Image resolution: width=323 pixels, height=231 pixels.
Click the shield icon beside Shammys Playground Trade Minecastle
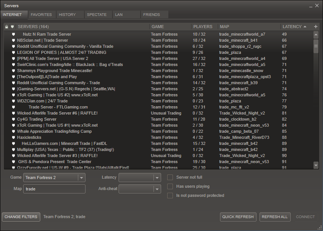(13, 71)
